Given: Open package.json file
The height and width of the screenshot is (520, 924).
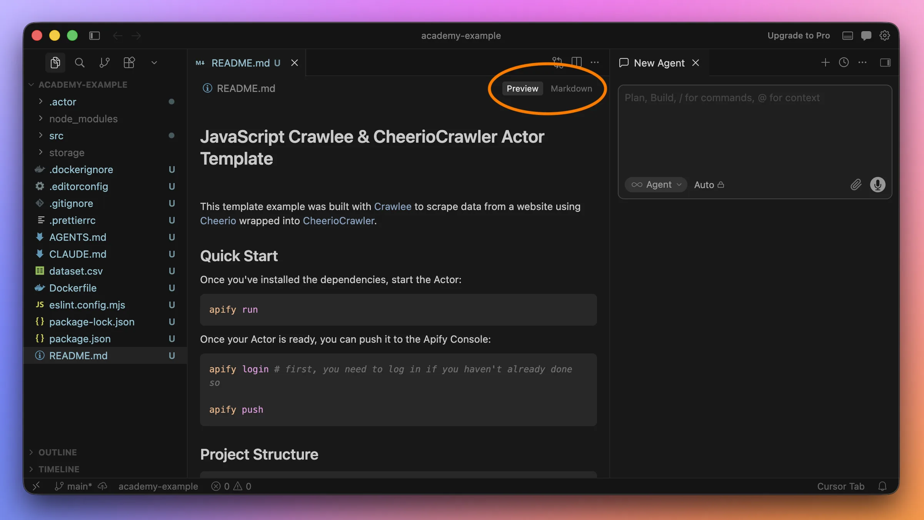Looking at the screenshot, I should [x=105, y=338].
